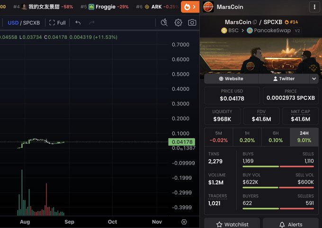
Task: Click the MKT CAP $41.6M box
Action: [300, 116]
